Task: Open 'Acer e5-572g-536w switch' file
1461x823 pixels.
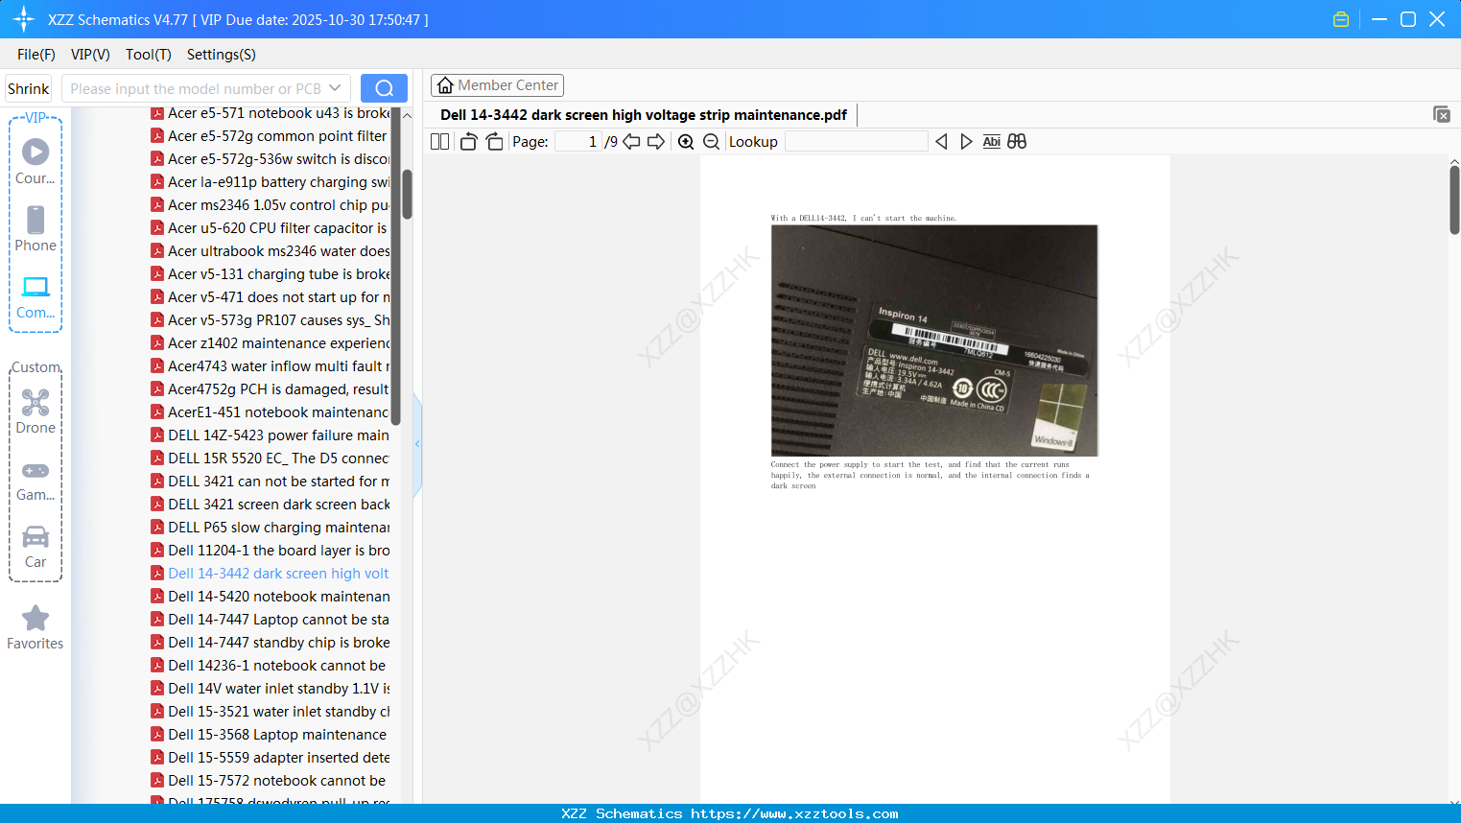Action: point(271,159)
